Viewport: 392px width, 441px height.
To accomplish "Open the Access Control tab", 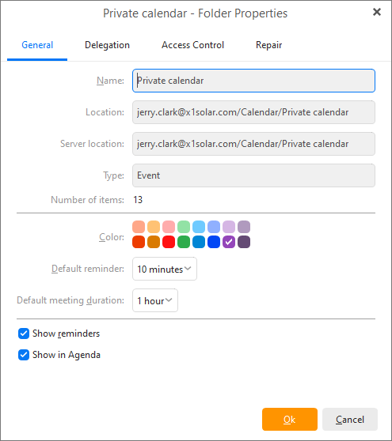I will click(x=192, y=45).
